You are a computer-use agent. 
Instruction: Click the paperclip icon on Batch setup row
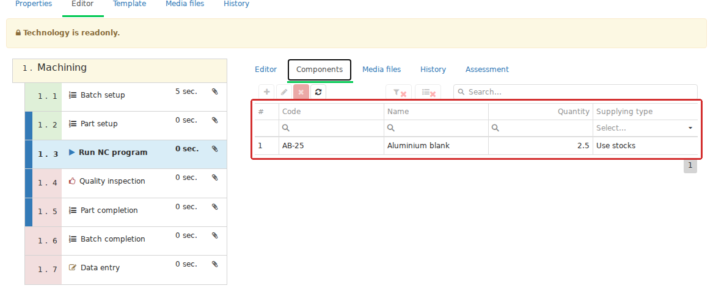tap(215, 92)
